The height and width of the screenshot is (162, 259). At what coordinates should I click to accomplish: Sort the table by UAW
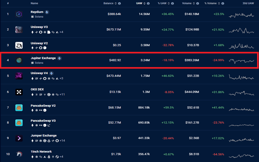point(144,3)
